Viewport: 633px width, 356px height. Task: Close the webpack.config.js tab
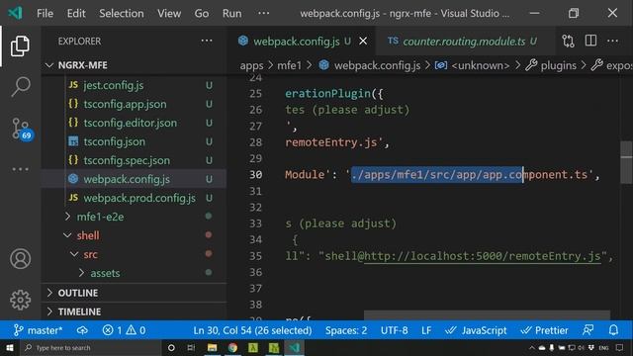363,41
